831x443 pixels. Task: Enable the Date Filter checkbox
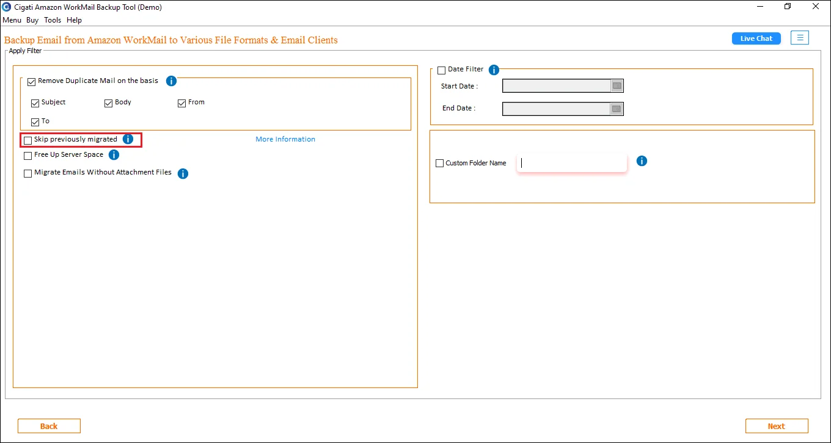coord(442,71)
